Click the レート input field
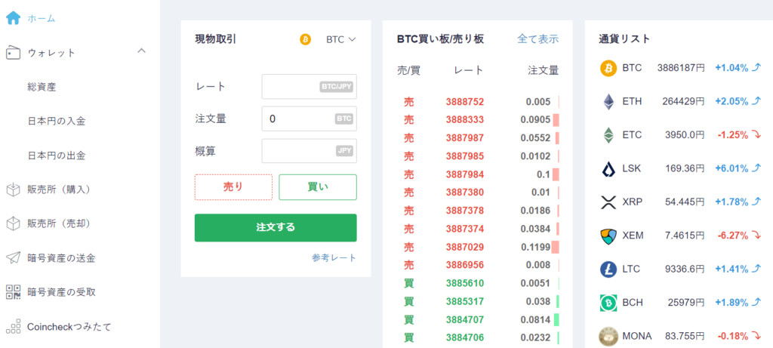Screen dimensions: 773x348 pos(309,87)
